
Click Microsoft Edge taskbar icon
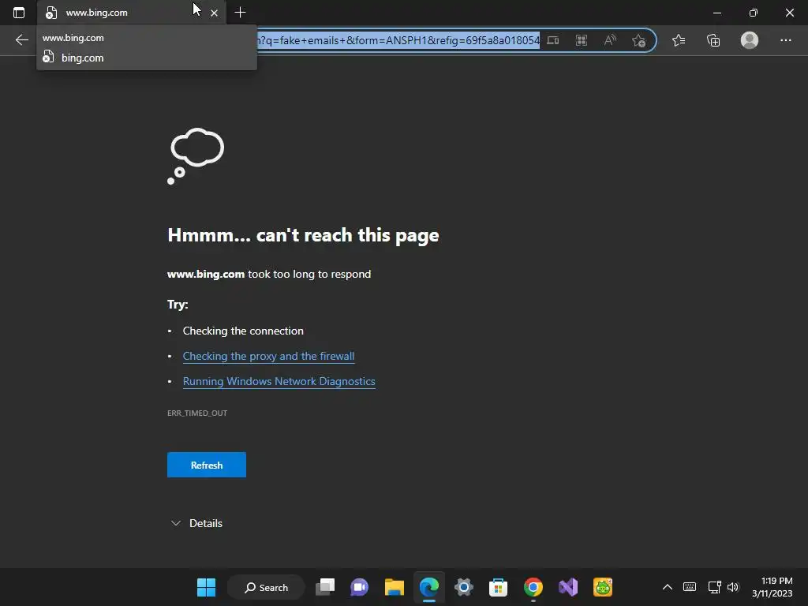click(x=428, y=587)
